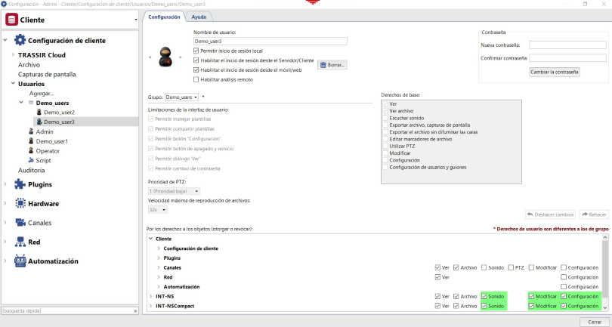Click the Plugins puzzle icon
Image resolution: width=612 pixels, height=327 pixels.
click(x=20, y=184)
